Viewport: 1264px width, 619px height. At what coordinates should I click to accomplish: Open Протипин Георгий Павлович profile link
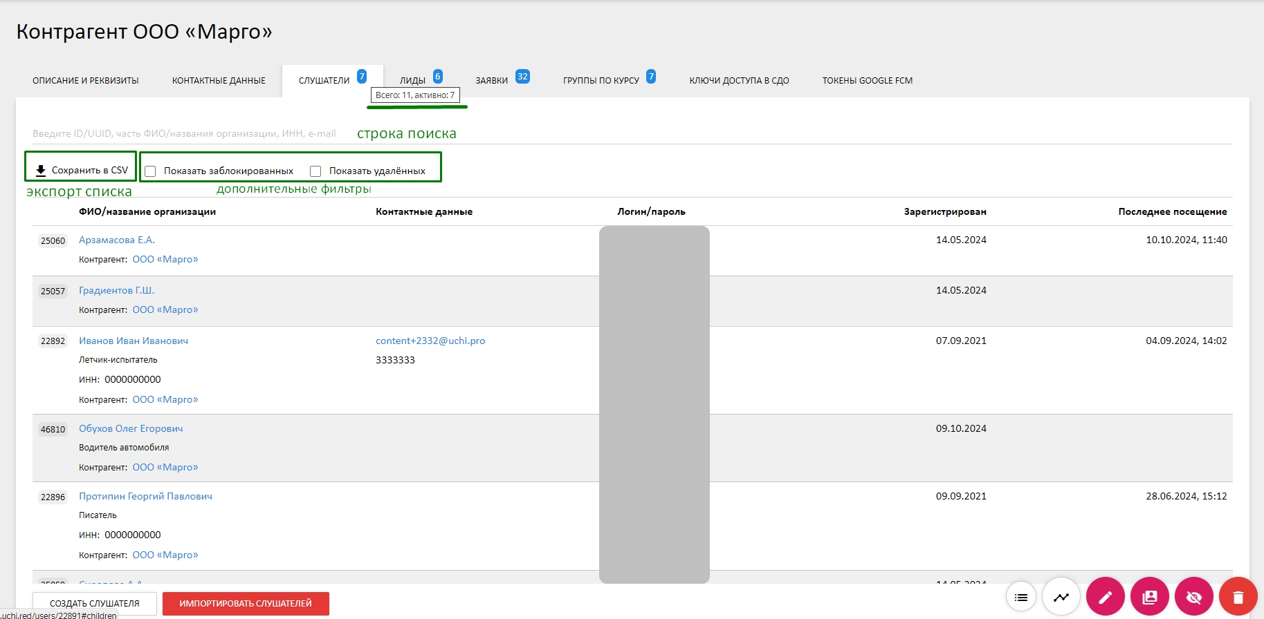tap(145, 496)
